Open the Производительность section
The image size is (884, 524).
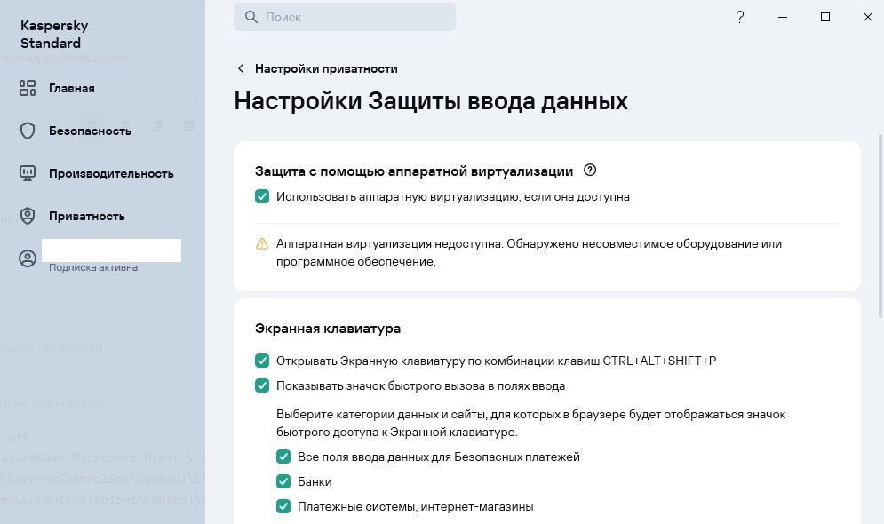click(111, 173)
